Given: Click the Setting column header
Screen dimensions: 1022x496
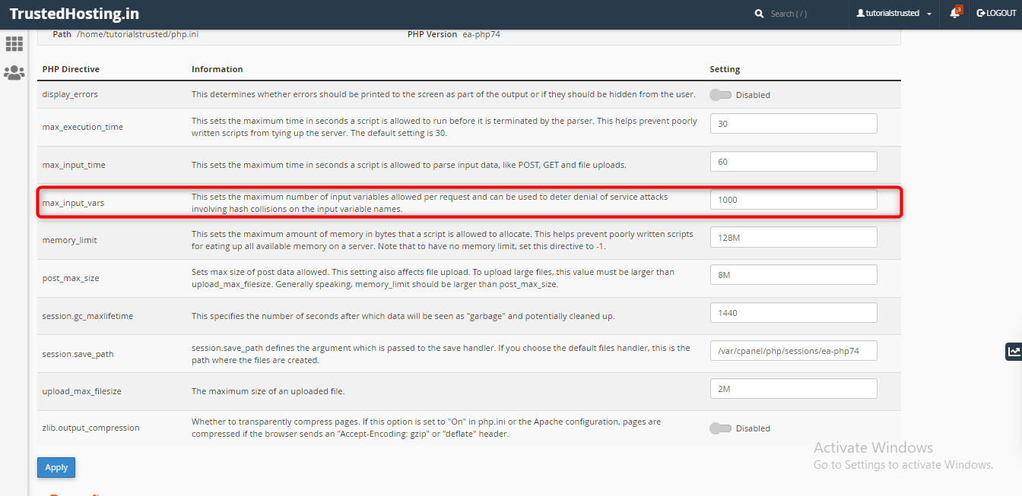Looking at the screenshot, I should click(725, 69).
